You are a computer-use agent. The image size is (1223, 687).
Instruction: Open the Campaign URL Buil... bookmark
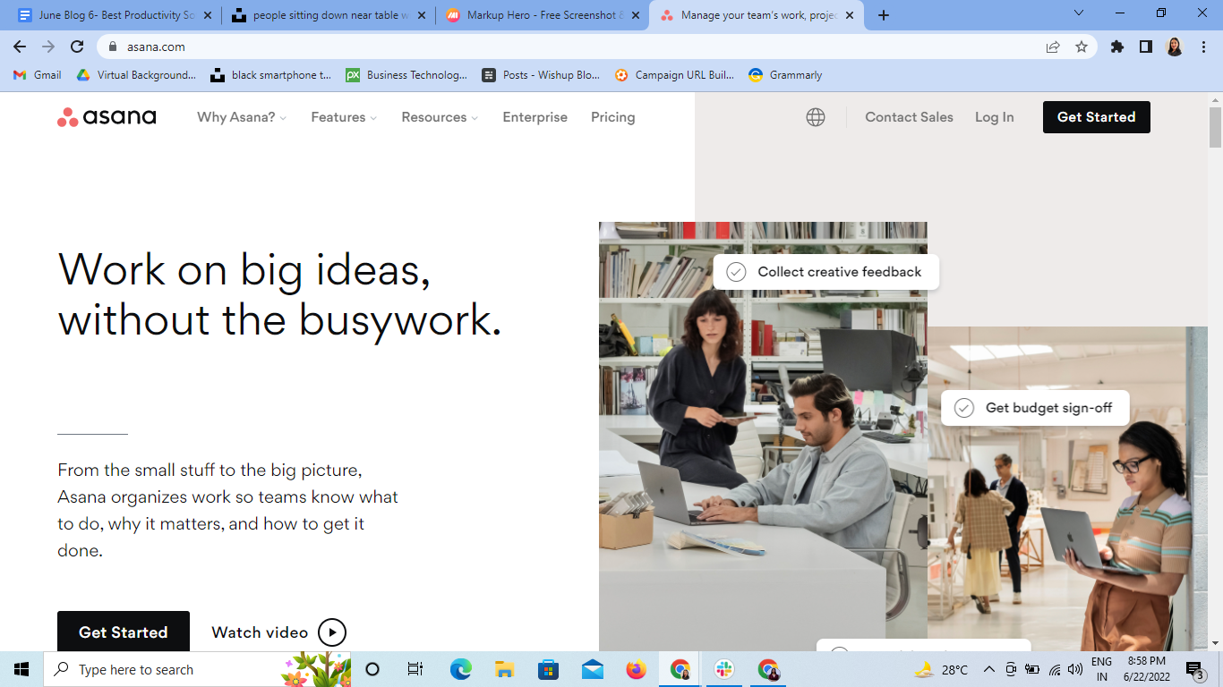(675, 75)
